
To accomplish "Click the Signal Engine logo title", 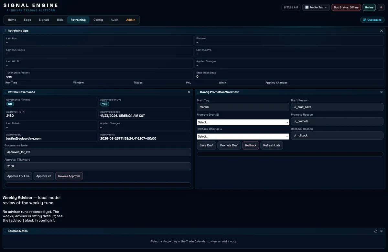I will pyautogui.click(x=31, y=5).
